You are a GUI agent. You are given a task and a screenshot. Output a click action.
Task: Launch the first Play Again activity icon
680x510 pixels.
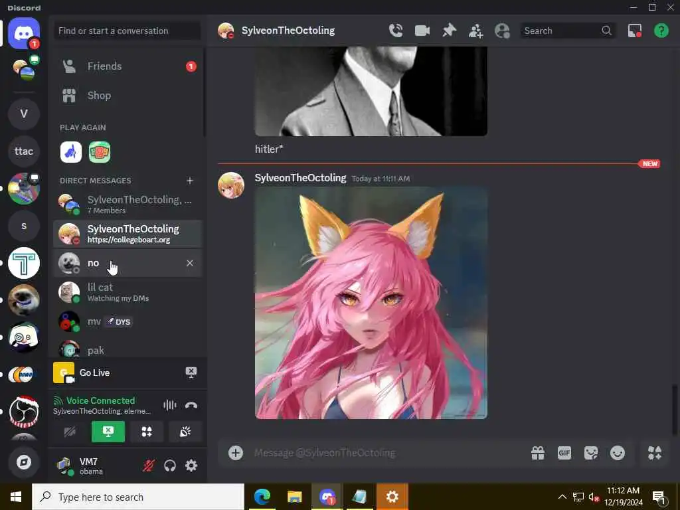(x=70, y=152)
